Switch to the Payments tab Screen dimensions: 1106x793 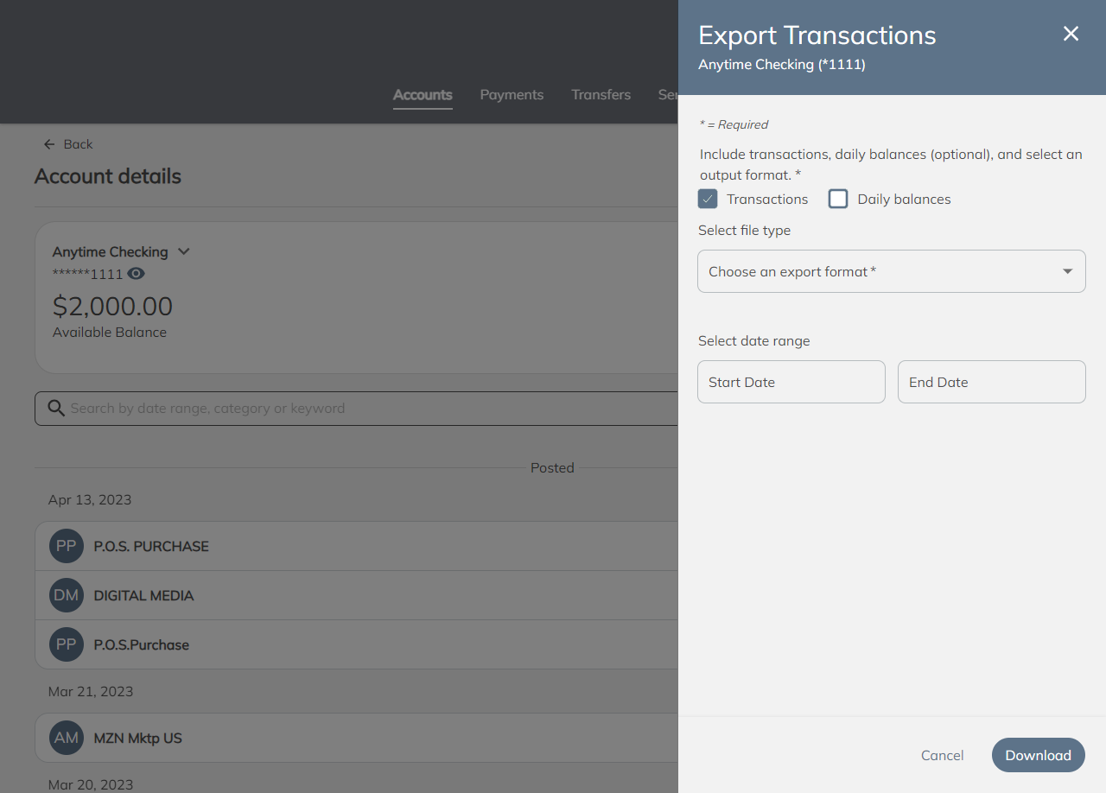click(x=512, y=95)
